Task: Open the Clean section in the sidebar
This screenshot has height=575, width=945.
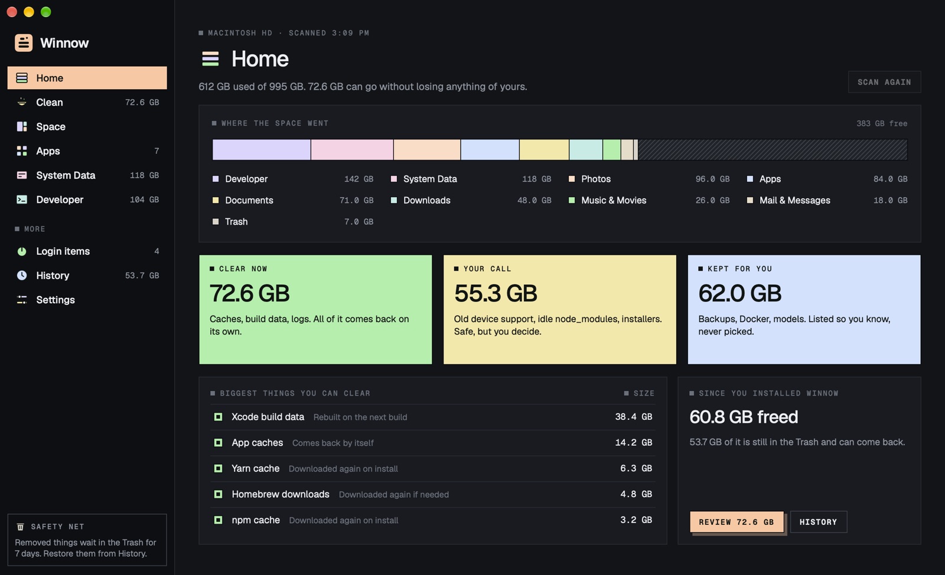Action: point(87,102)
